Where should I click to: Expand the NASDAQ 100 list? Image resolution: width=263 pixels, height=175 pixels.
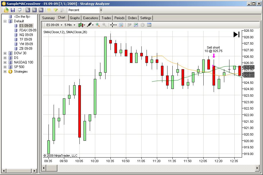coord(5,62)
